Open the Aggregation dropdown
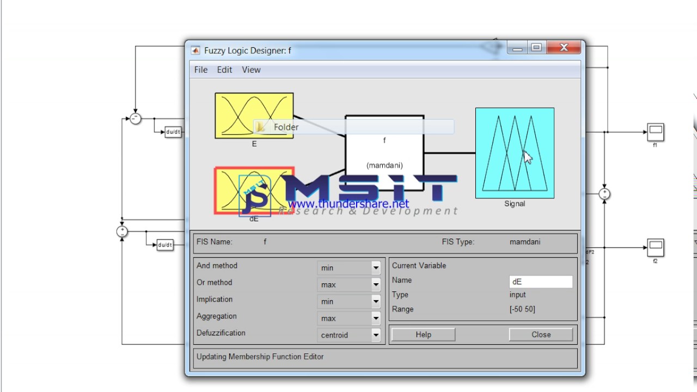Image resolution: width=697 pixels, height=392 pixels. coord(349,318)
